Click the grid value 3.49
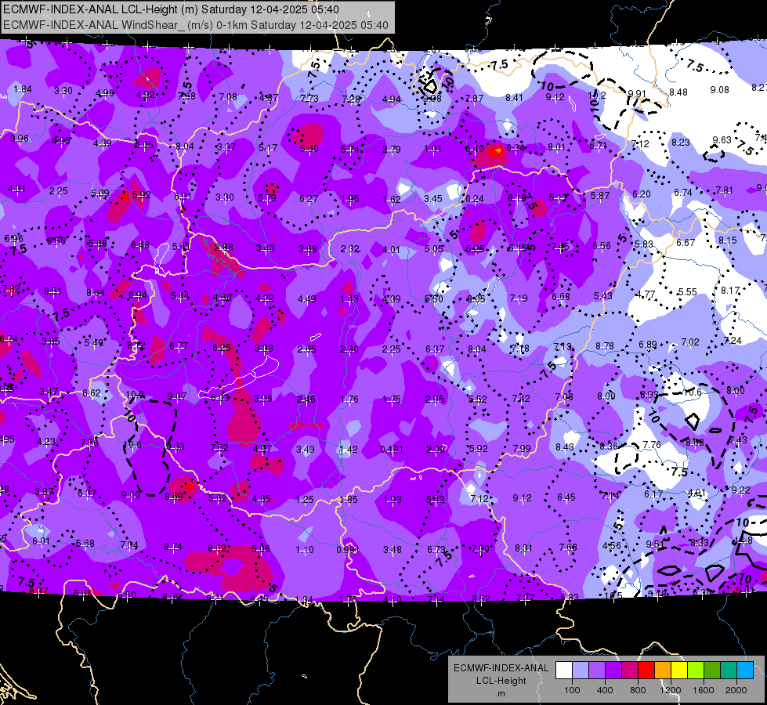The height and width of the screenshot is (705, 767). click(306, 449)
